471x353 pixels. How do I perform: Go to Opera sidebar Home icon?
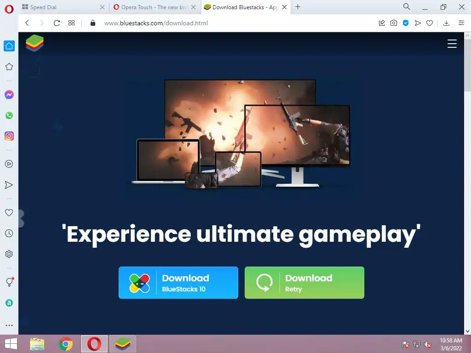(9, 46)
